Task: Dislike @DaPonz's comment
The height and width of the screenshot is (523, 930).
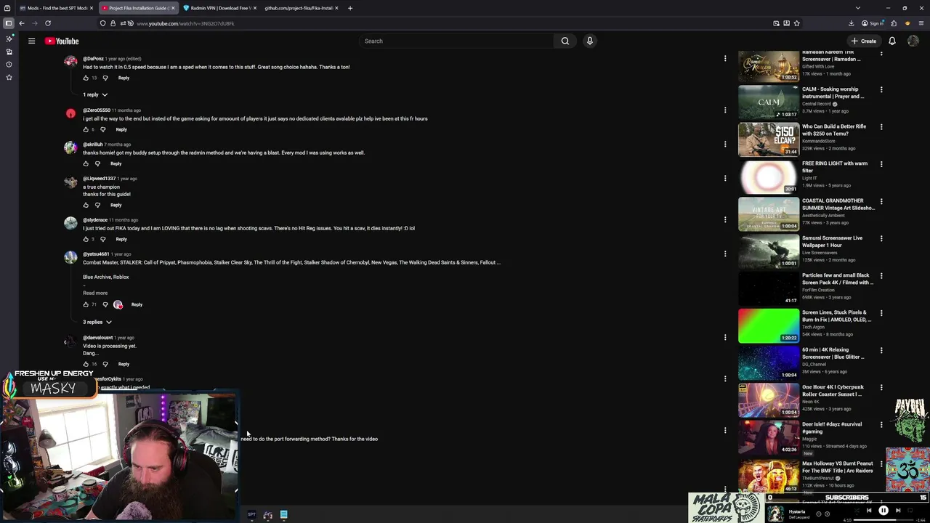Action: pos(105,78)
